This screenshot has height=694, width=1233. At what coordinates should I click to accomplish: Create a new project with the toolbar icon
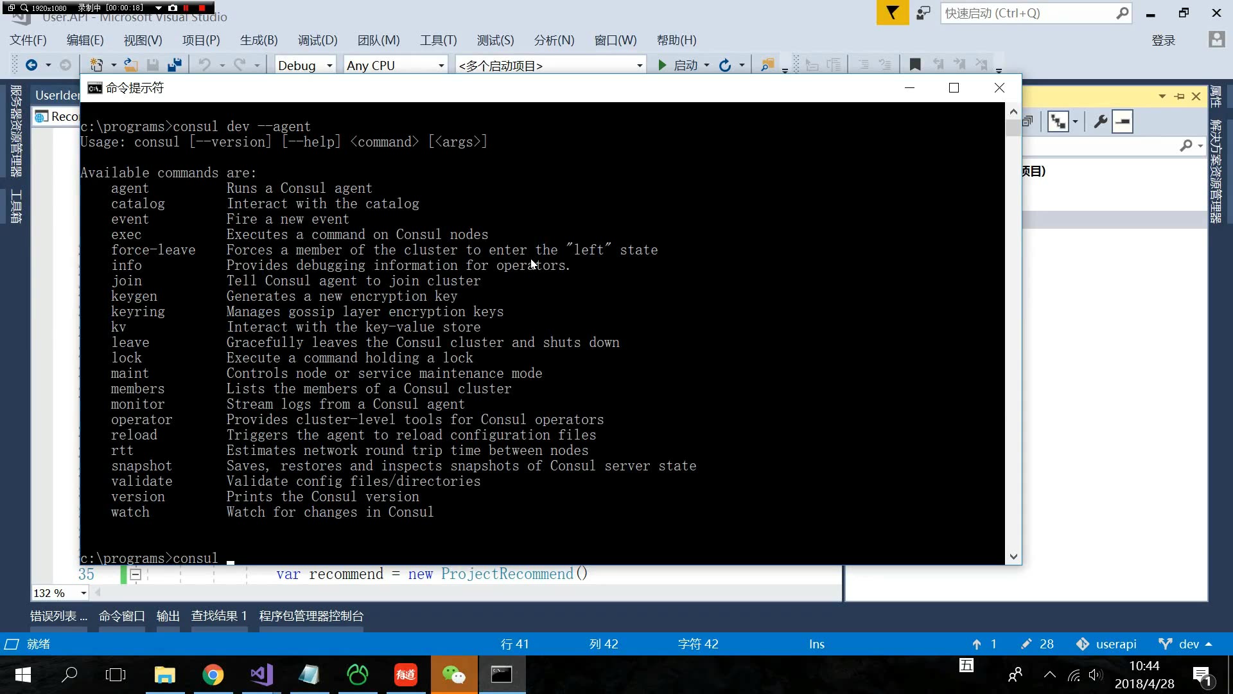point(96,65)
